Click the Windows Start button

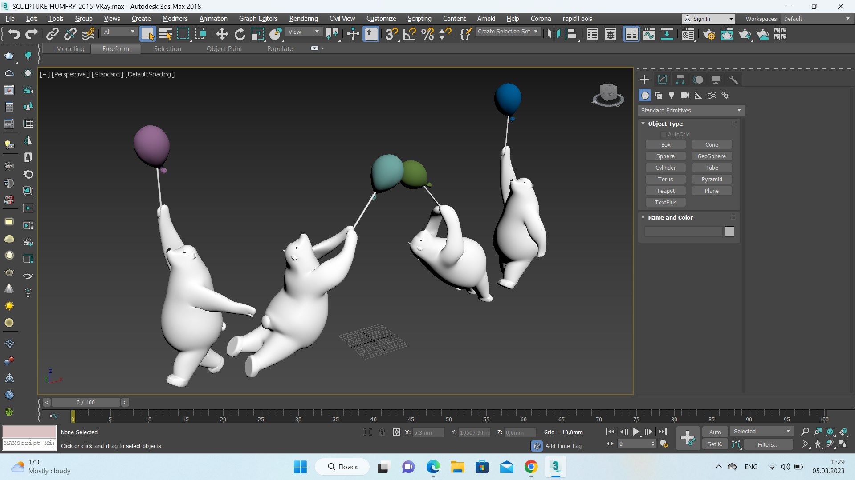pyautogui.click(x=300, y=467)
